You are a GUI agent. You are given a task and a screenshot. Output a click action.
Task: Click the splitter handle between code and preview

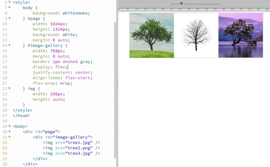coord(117,85)
